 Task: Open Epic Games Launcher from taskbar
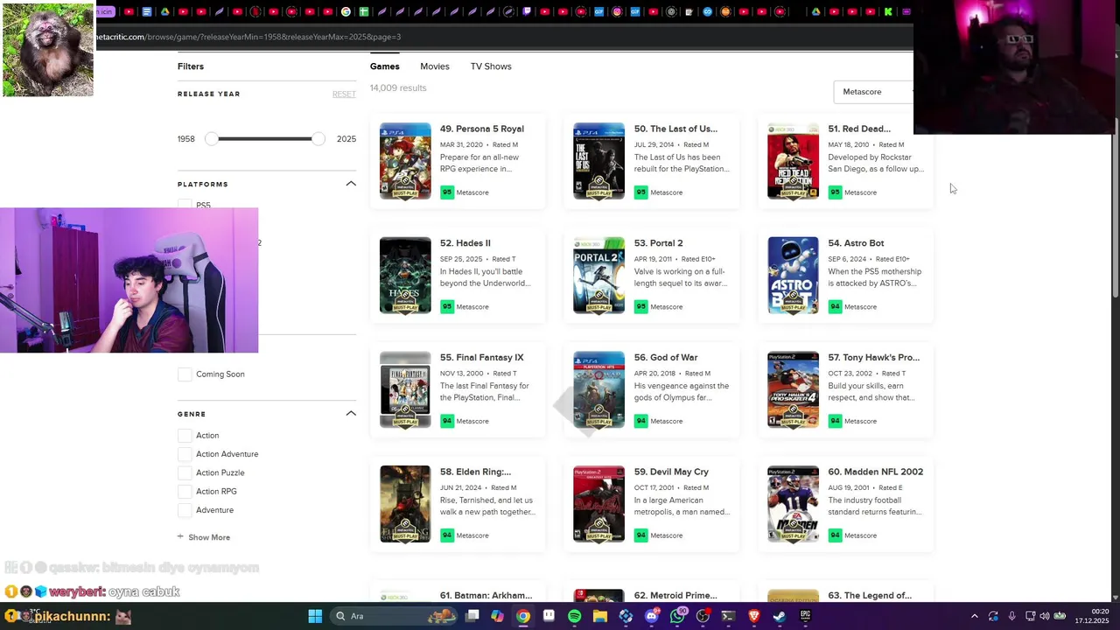click(805, 616)
